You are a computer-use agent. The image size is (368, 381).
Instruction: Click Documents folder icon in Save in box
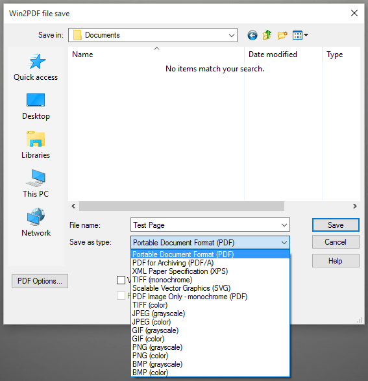pyautogui.click(x=77, y=35)
